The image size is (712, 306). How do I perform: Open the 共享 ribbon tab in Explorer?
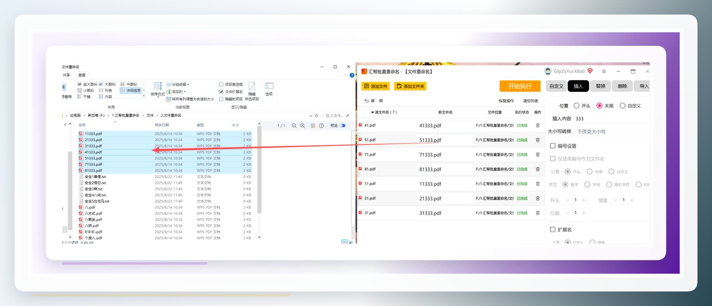tap(67, 75)
